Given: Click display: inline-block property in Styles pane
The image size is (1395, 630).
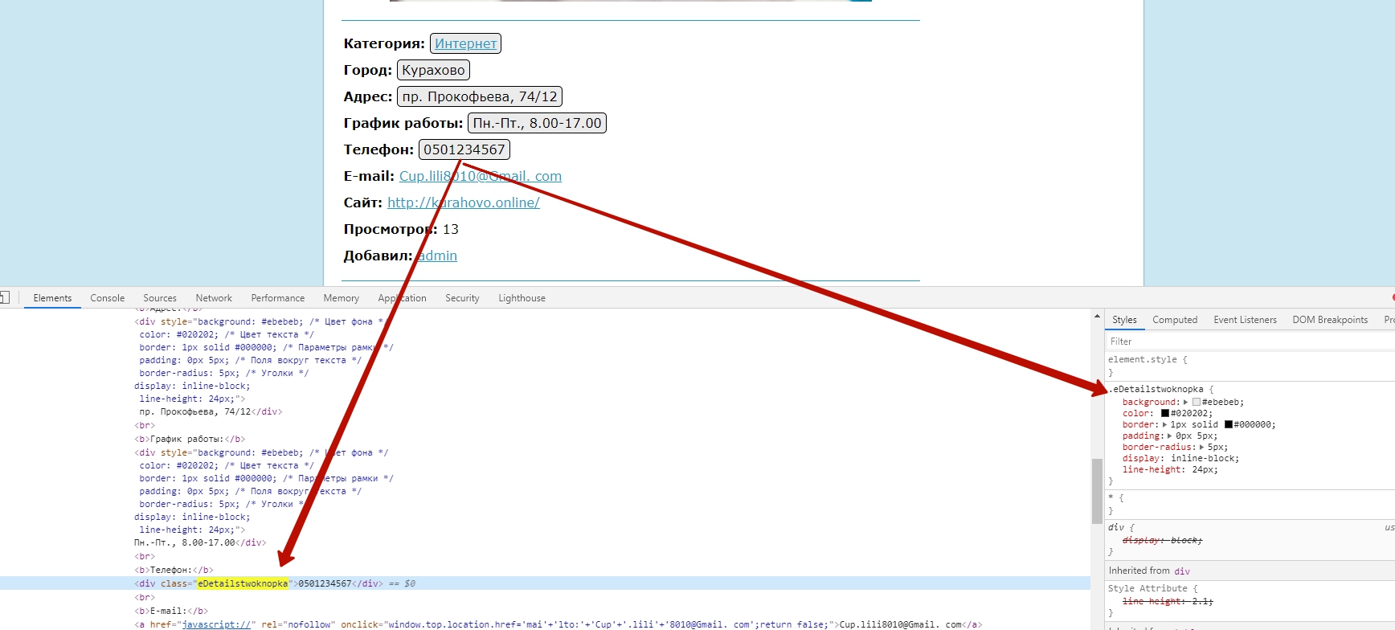Looking at the screenshot, I should coord(1180,459).
